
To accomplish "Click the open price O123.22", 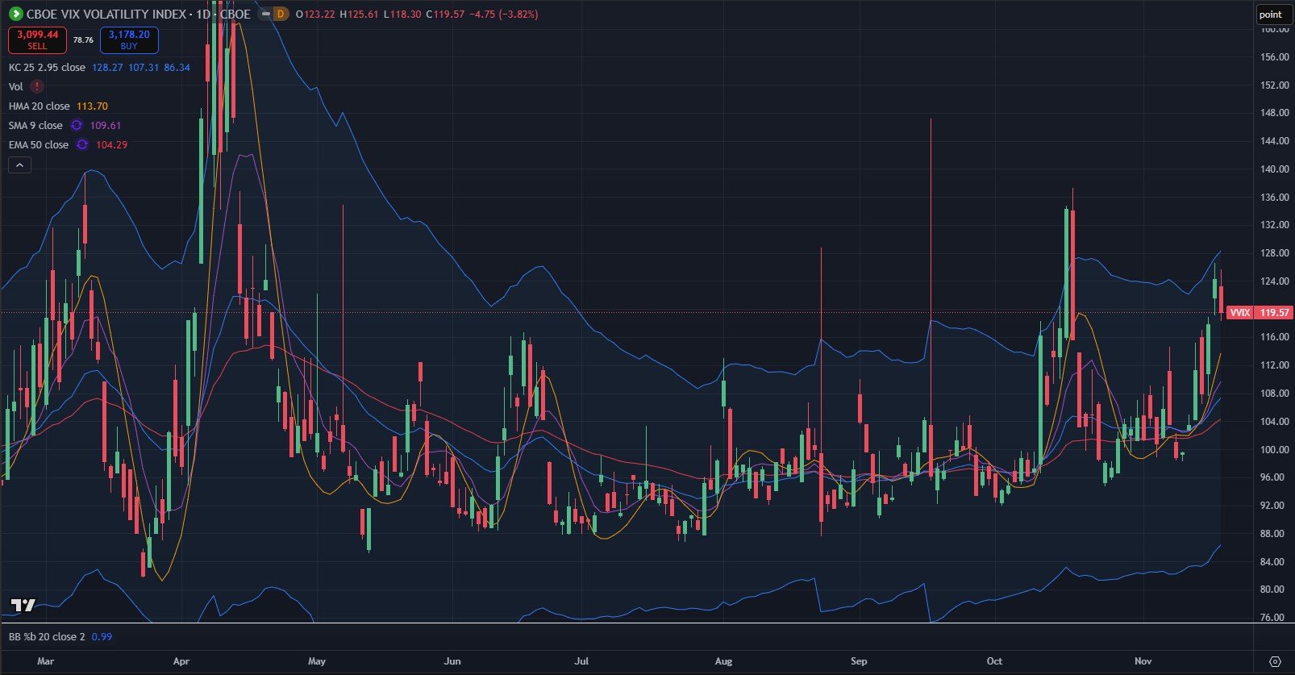I will [315, 14].
